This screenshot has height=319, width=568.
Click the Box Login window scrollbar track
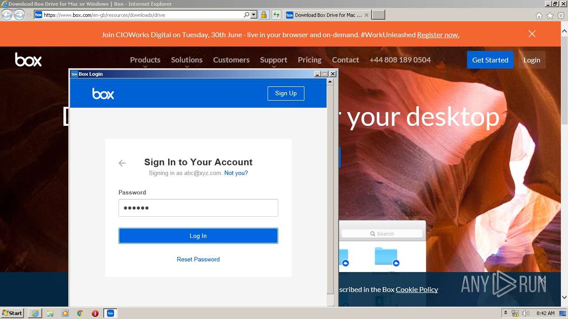(330, 191)
